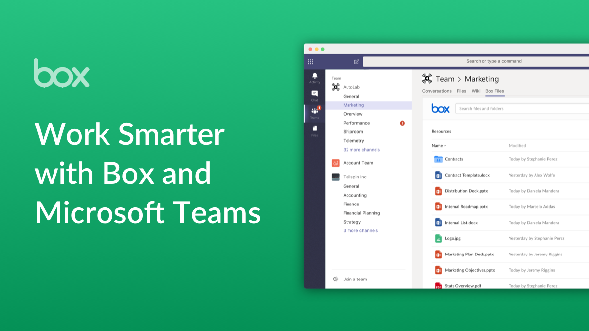Viewport: 589px width, 331px height.
Task: Click Join a team
Action: pos(355,279)
